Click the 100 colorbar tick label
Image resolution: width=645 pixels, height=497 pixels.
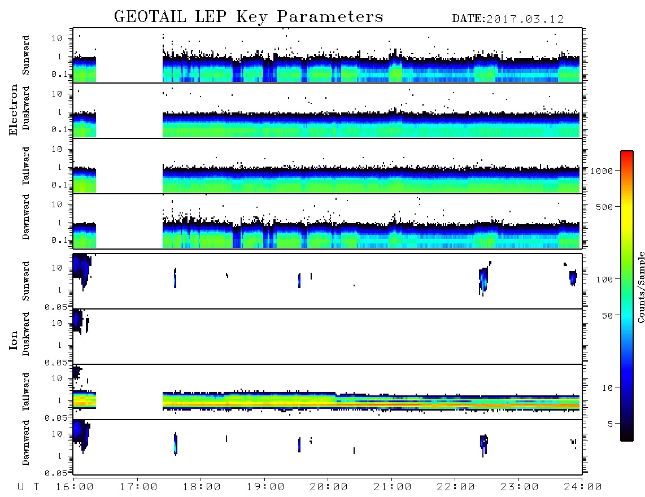(605, 280)
